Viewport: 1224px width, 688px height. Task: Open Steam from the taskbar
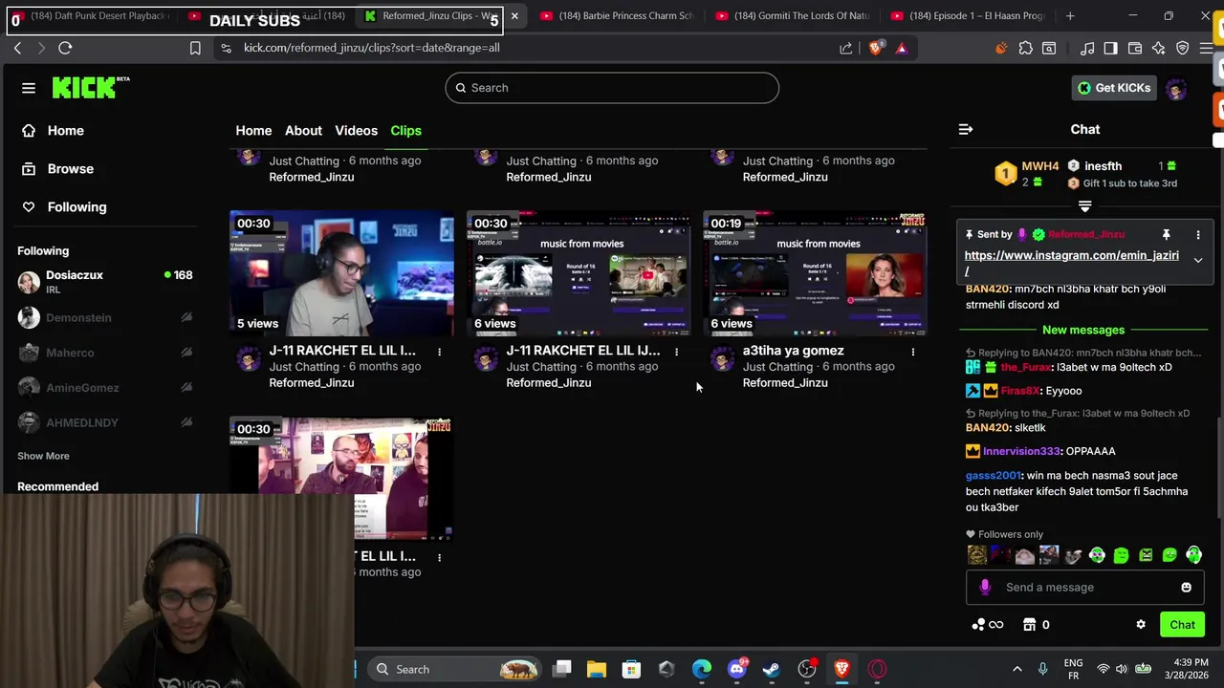[771, 669]
